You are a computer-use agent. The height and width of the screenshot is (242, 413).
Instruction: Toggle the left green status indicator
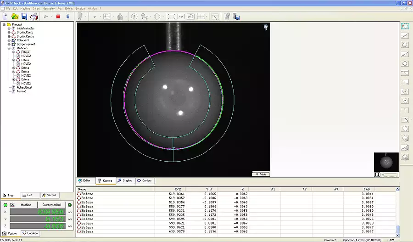point(5,205)
